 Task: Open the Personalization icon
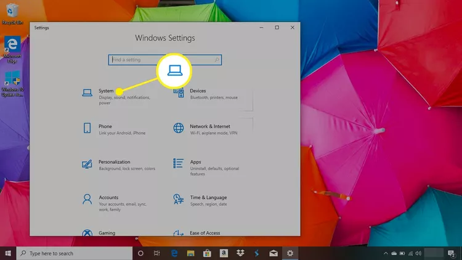point(87,164)
